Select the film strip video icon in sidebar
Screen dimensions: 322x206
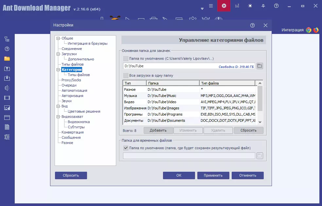[x=7, y=98]
